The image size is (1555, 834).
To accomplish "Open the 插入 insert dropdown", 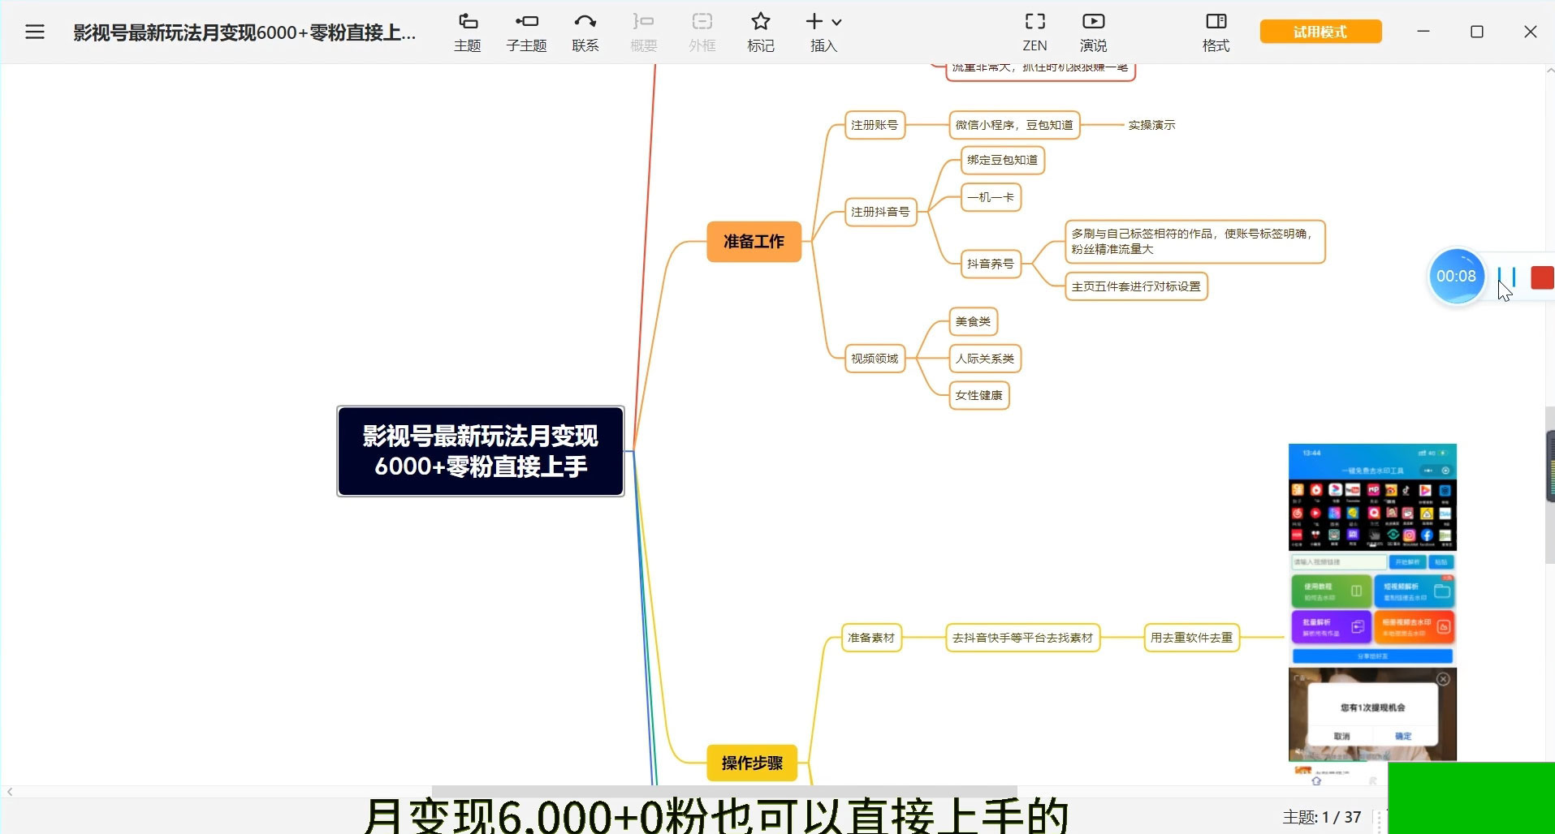I will [x=823, y=31].
